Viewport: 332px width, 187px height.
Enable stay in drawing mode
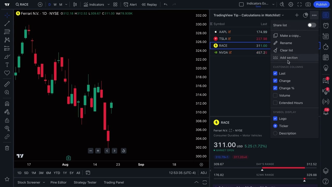[7, 112]
